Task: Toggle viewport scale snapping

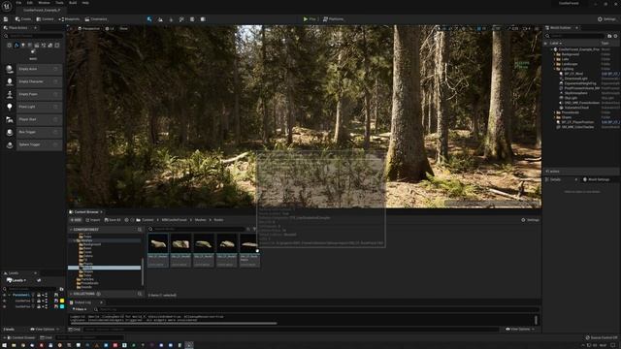Action: pyautogui.click(x=509, y=28)
